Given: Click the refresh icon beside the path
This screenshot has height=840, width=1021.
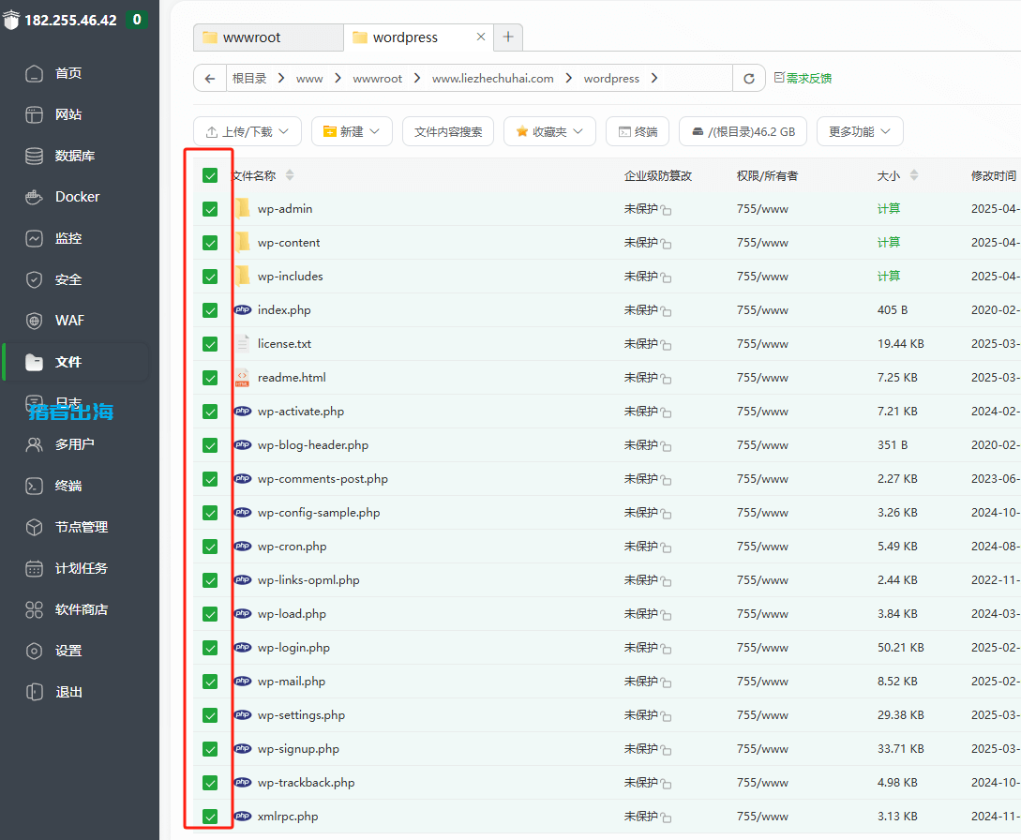Looking at the screenshot, I should (x=748, y=79).
